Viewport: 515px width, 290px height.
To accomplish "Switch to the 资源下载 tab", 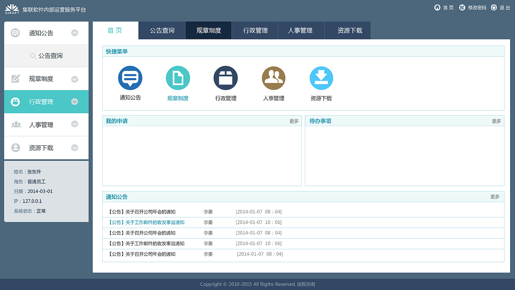I will (x=348, y=30).
